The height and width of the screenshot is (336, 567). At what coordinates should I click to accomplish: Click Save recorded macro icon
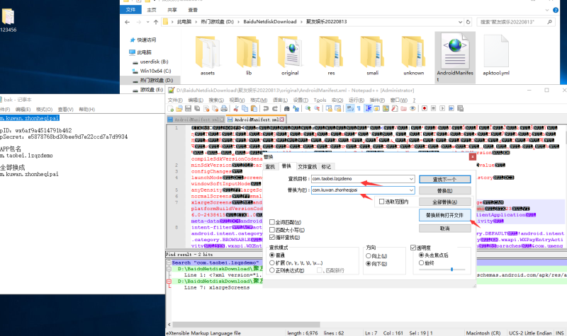pyautogui.click(x=460, y=108)
